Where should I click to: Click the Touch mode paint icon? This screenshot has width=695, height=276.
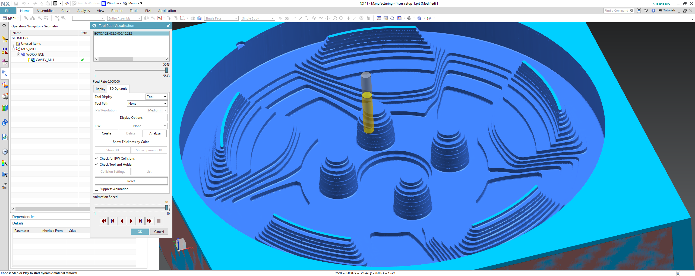(x=67, y=4)
